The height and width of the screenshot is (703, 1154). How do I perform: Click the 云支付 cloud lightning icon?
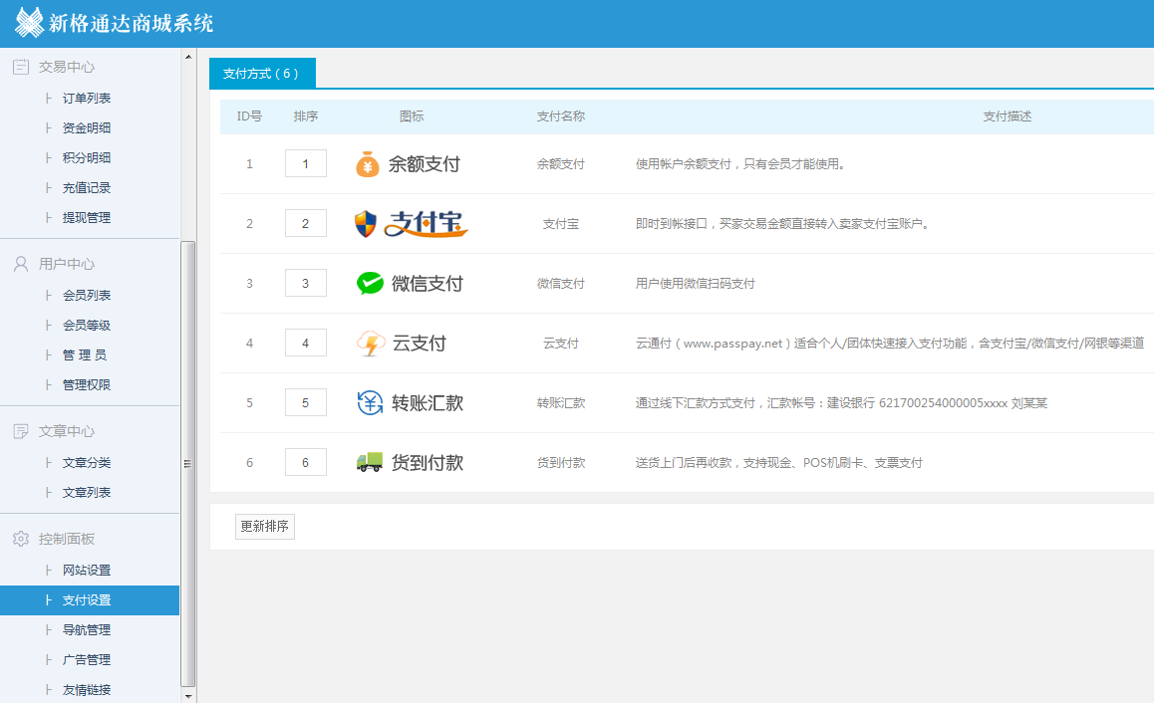pos(370,344)
